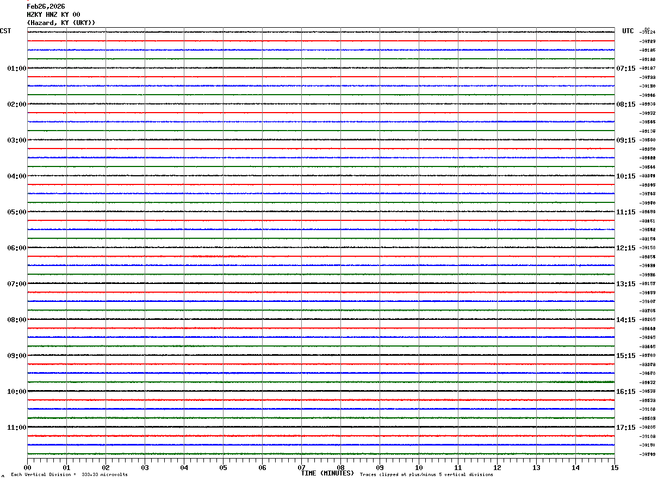The width and height of the screenshot is (658, 482).
Task: Click the Traces clipped footnote text
Action: 426,475
